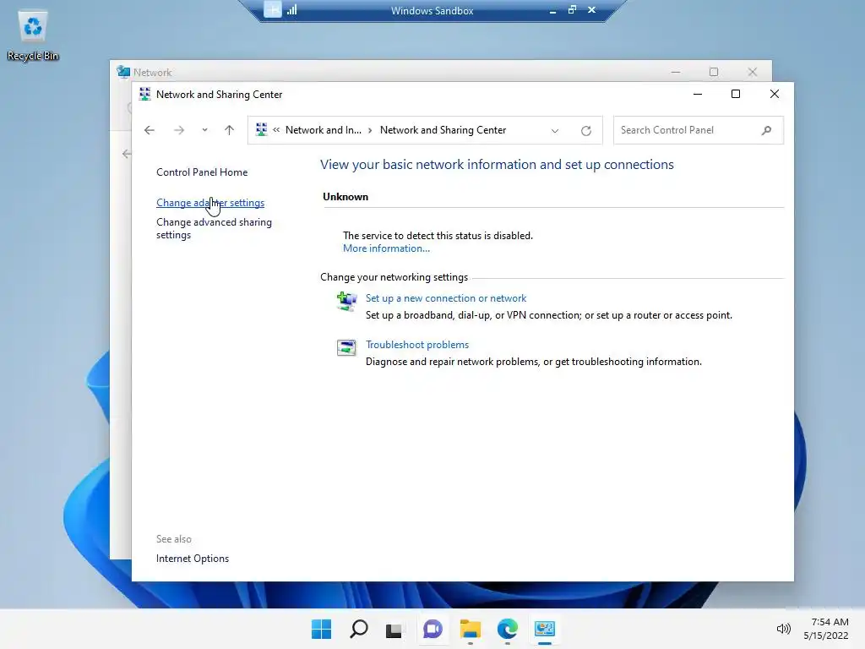Click the Control Panel icon in the address bar
This screenshot has height=649, width=865.
tap(262, 129)
